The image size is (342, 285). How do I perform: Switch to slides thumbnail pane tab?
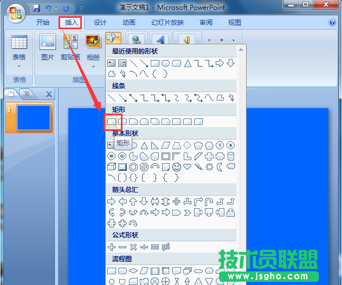tap(11, 94)
